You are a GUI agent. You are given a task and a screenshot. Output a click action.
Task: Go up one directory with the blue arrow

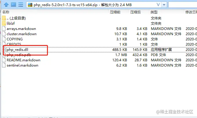6,5
